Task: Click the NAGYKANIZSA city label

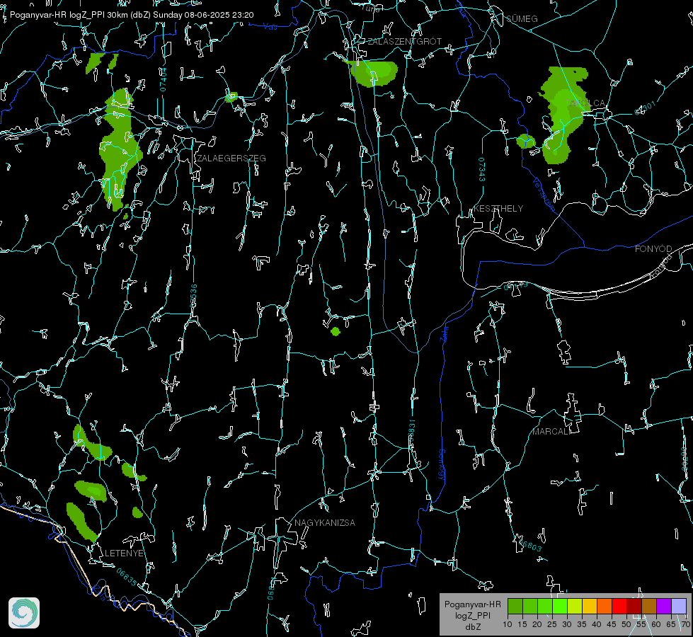Action: pos(325,523)
